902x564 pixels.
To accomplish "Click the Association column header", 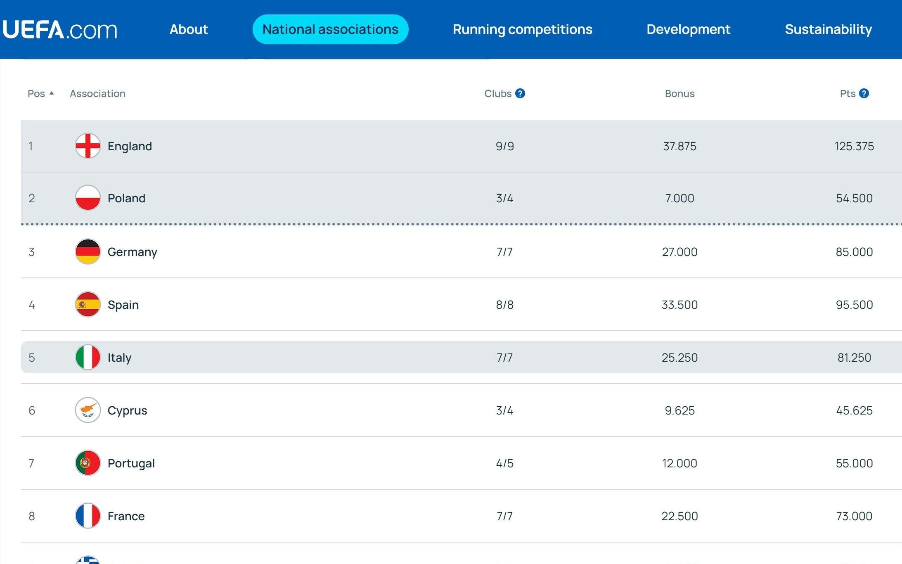I will tap(97, 94).
